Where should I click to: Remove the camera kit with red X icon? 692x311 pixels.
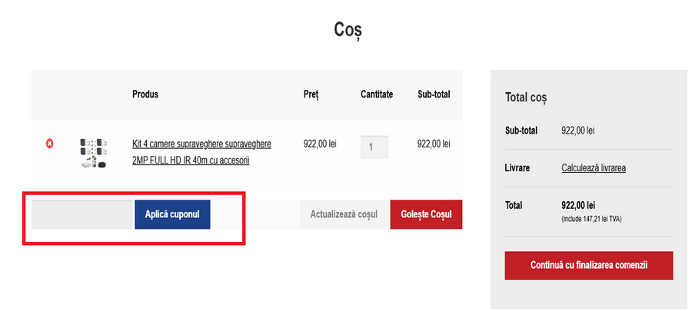tap(50, 144)
